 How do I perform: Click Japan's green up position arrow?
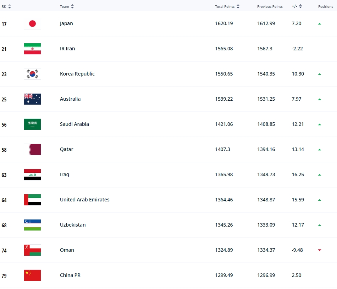320,24
